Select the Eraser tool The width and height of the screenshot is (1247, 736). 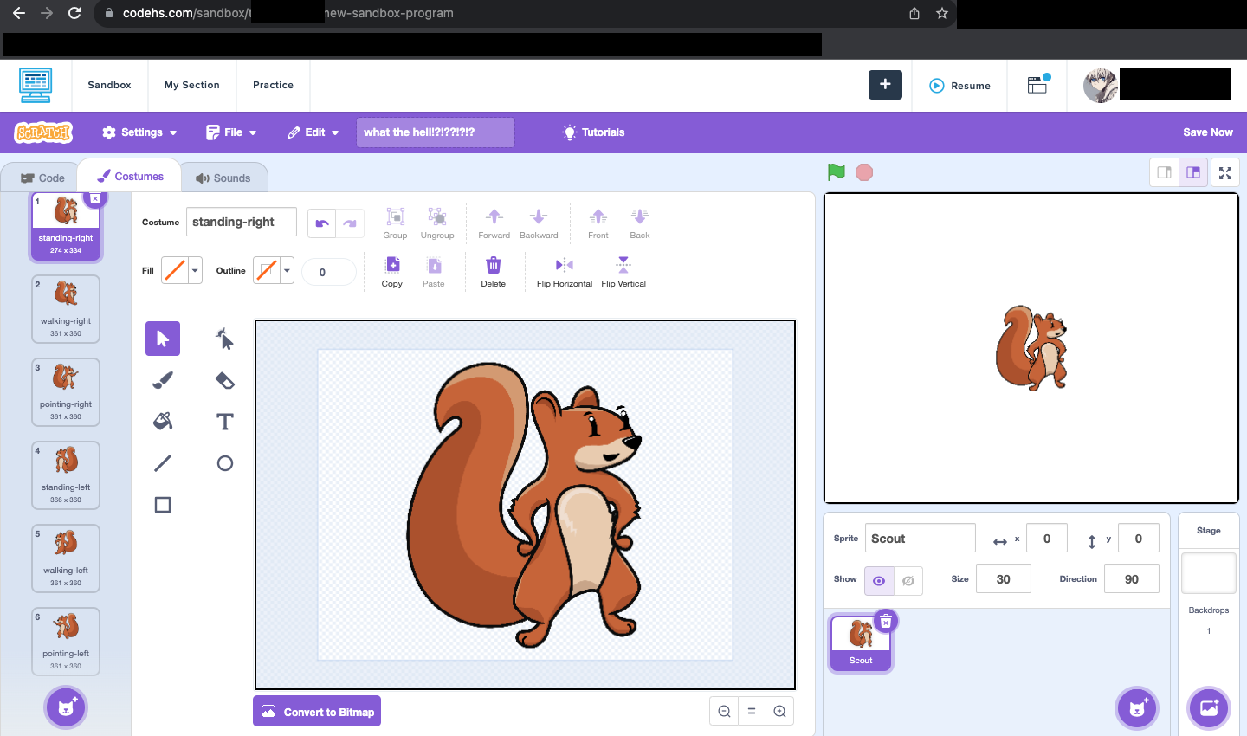click(x=224, y=379)
